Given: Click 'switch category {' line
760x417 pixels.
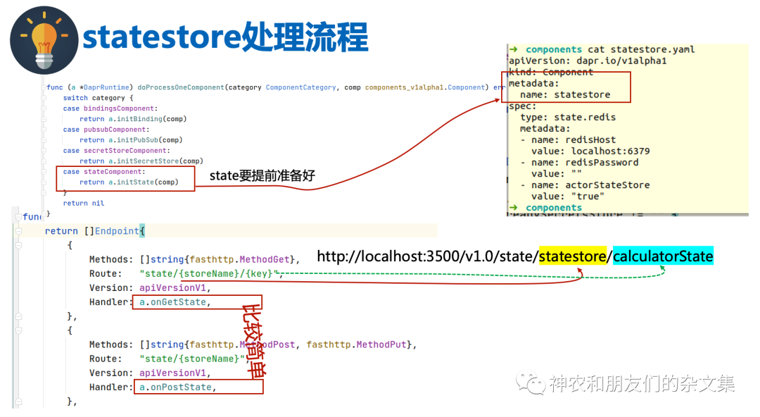Looking at the screenshot, I should tap(98, 98).
